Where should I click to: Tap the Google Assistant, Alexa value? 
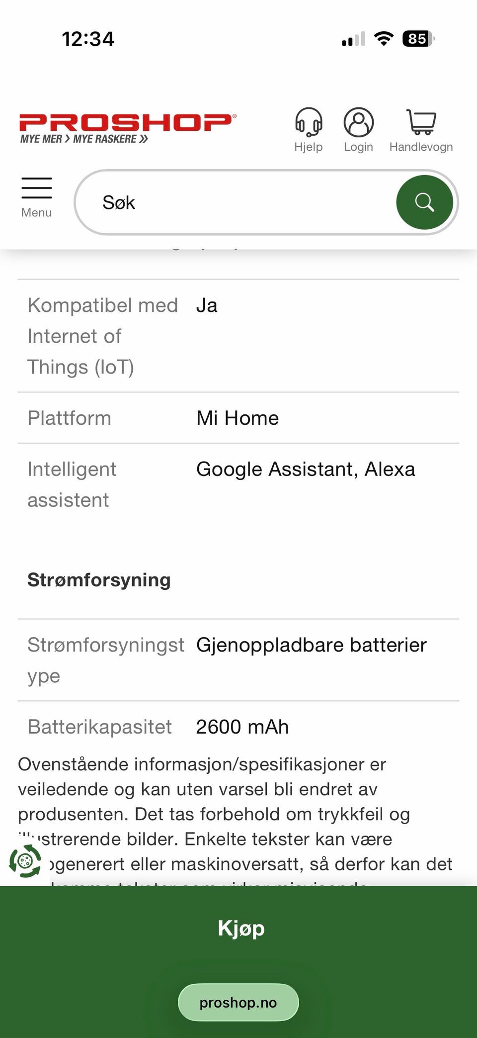[x=306, y=469]
